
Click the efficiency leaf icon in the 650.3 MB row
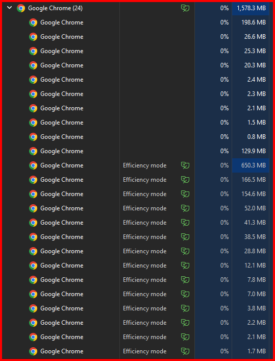click(x=185, y=165)
